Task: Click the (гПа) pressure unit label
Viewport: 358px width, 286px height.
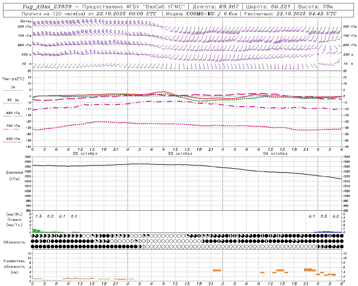Action: point(15,179)
